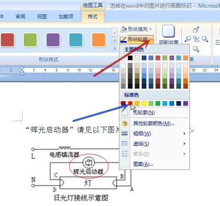
Task: Open the Shadow Effects (阴影效果) button
Action: [x=168, y=34]
